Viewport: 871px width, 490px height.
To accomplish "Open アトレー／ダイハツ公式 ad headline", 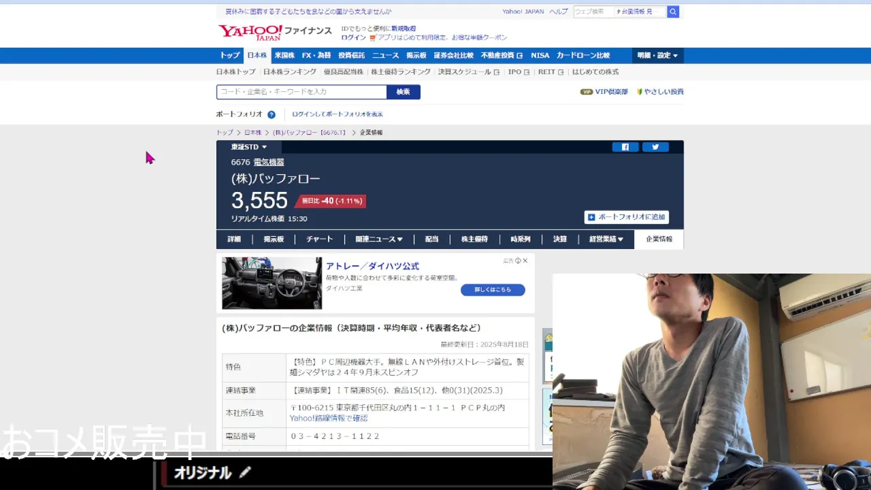I will [x=372, y=266].
